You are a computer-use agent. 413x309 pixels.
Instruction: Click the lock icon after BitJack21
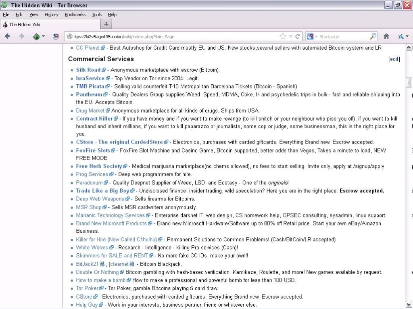pos(102,264)
